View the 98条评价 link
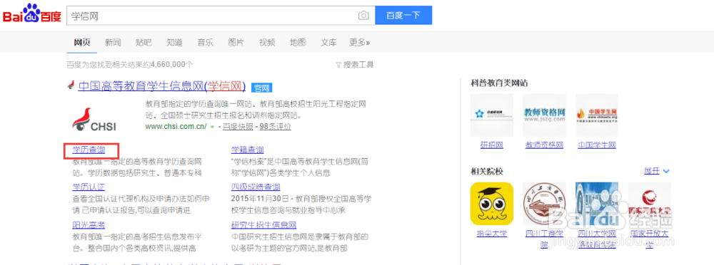Screen dimensions: 714x265 click(275, 126)
